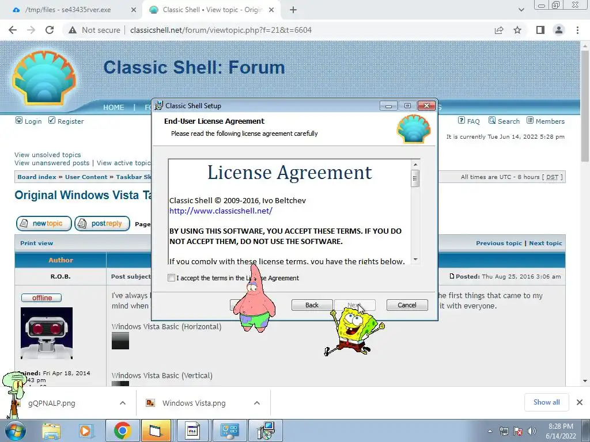Click Original Windows Vista topic title

click(x=84, y=195)
